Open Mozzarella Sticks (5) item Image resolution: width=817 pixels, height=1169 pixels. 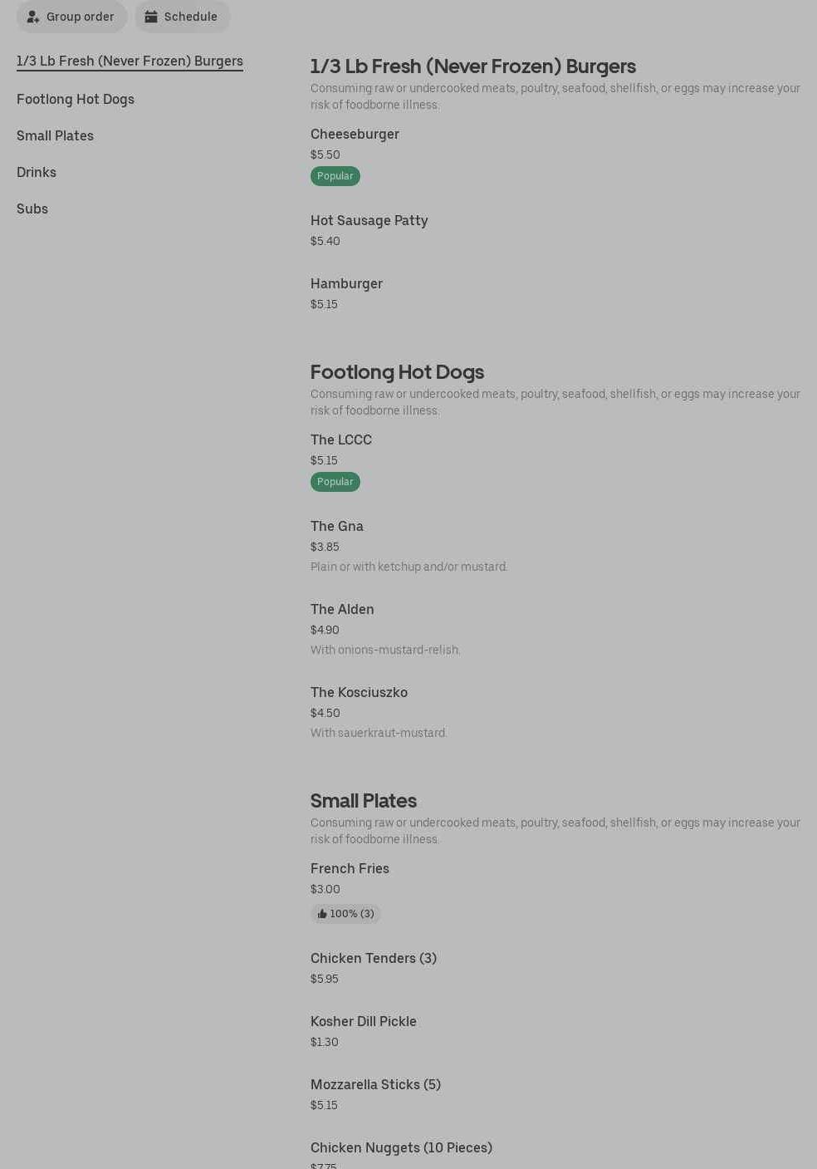(x=375, y=1085)
